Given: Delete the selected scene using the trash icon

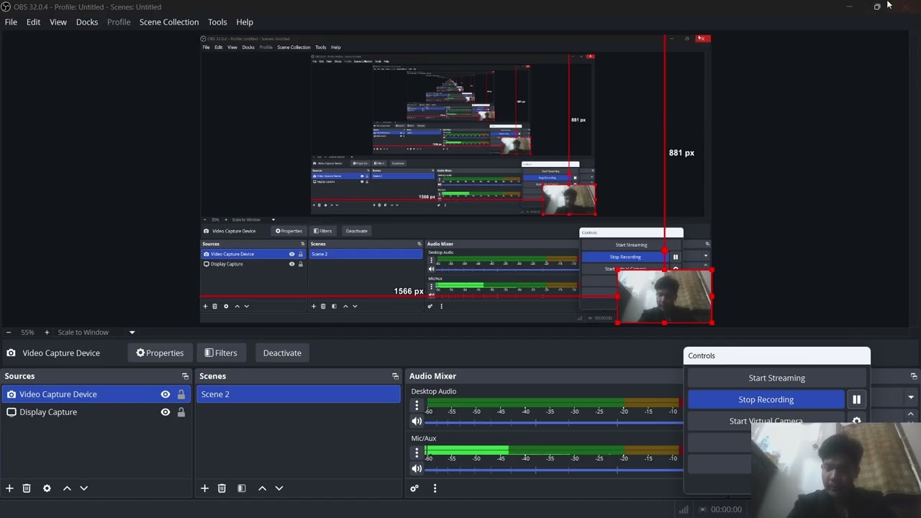Looking at the screenshot, I should click(x=222, y=489).
